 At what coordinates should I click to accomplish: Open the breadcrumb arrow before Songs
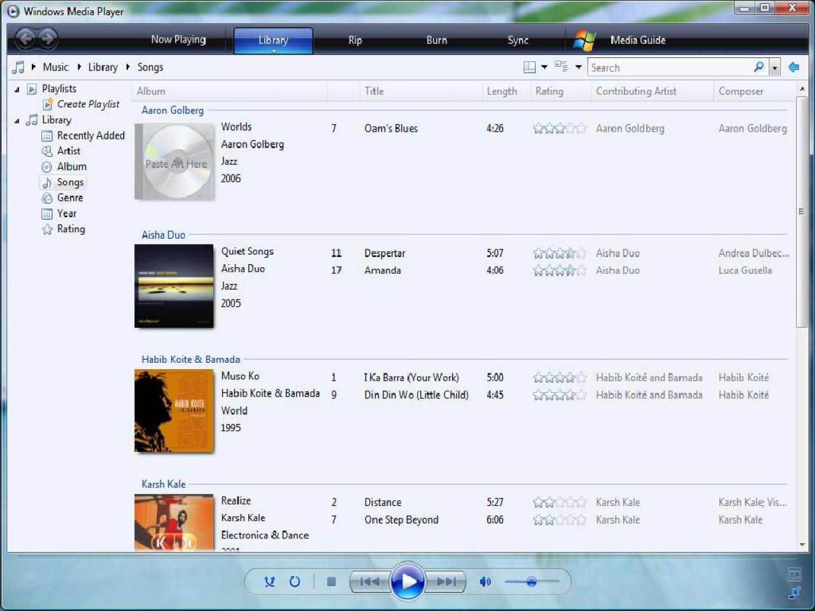128,67
